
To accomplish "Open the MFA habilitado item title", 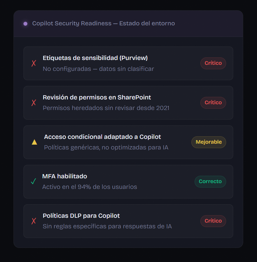I will tap(65, 176).
